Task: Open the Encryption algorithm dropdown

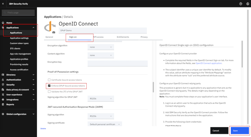Action: [101, 47]
